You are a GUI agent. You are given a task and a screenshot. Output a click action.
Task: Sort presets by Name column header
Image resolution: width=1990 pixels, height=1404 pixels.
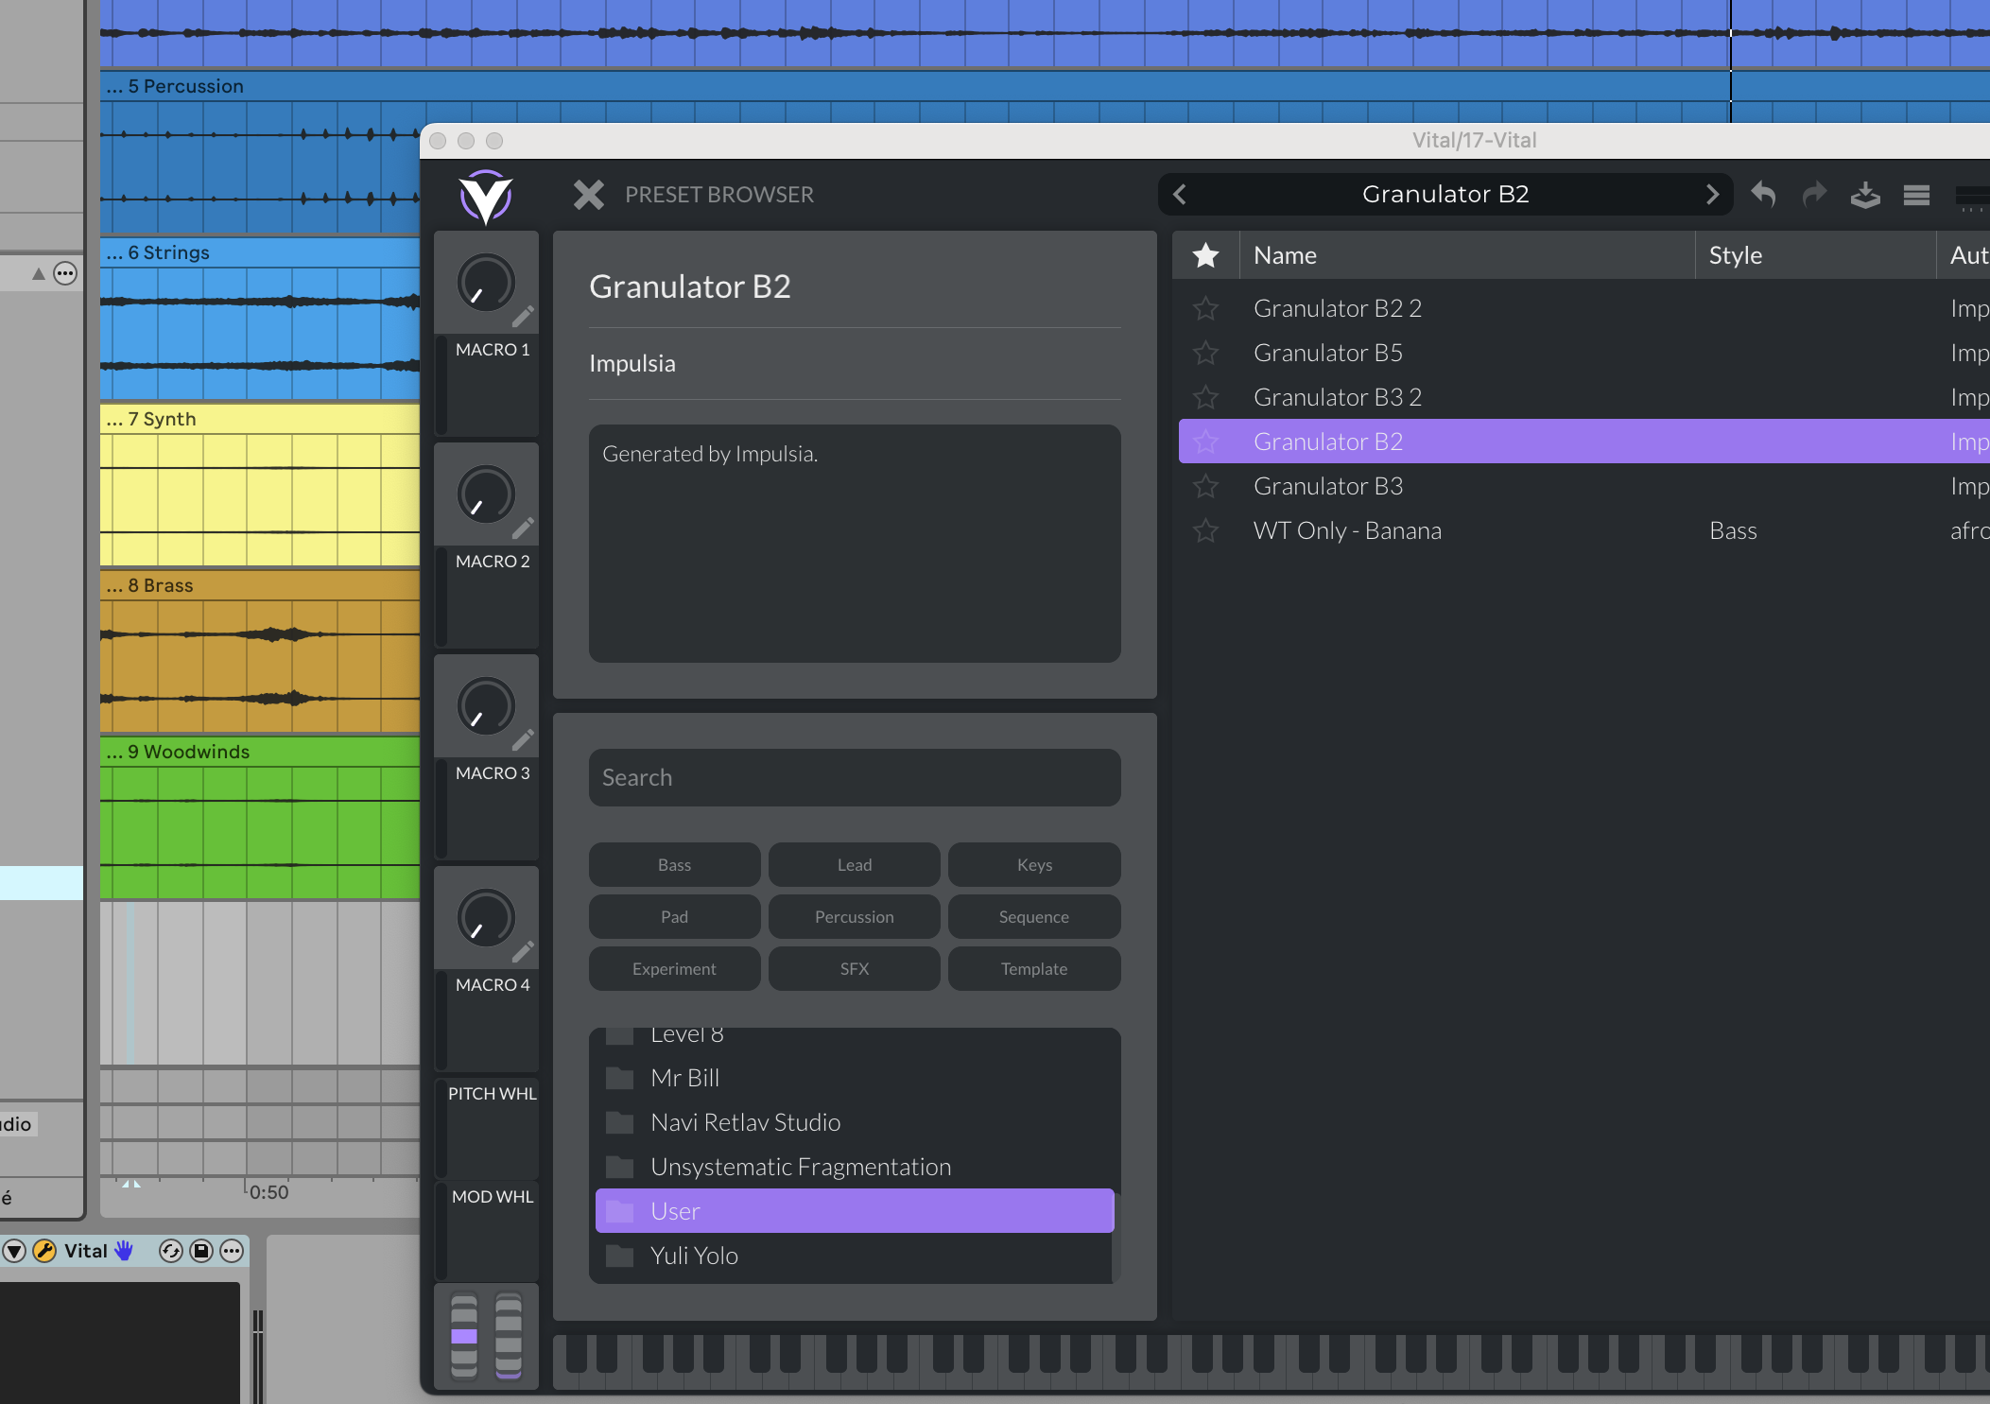[1467, 255]
